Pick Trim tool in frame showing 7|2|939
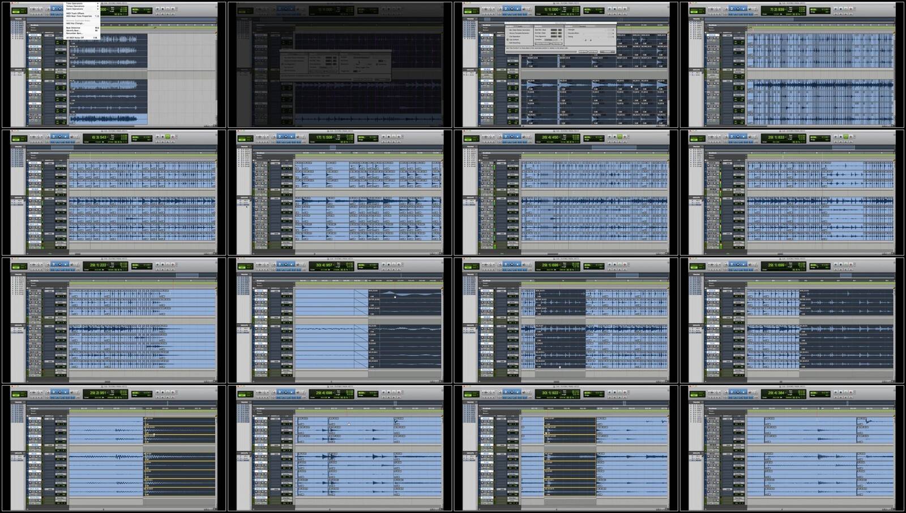 (732, 9)
